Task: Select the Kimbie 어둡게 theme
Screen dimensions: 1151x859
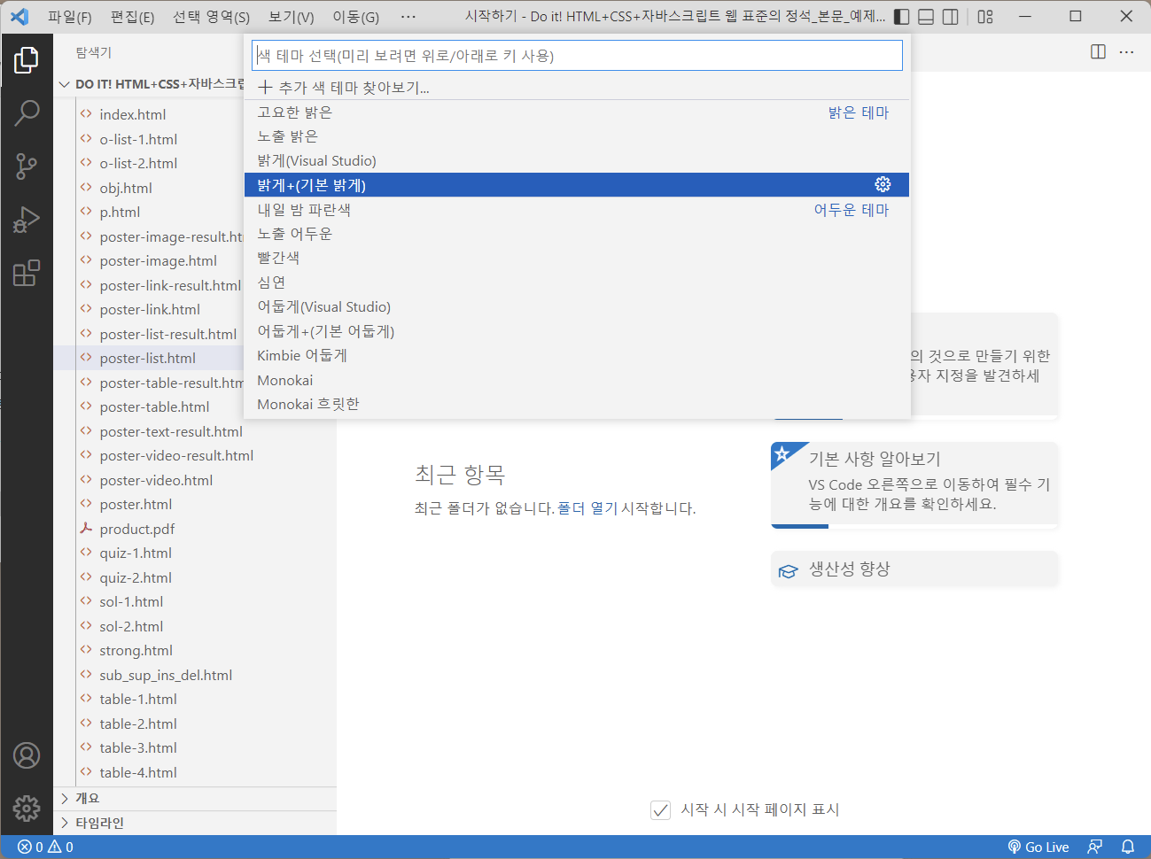Action: (x=577, y=355)
